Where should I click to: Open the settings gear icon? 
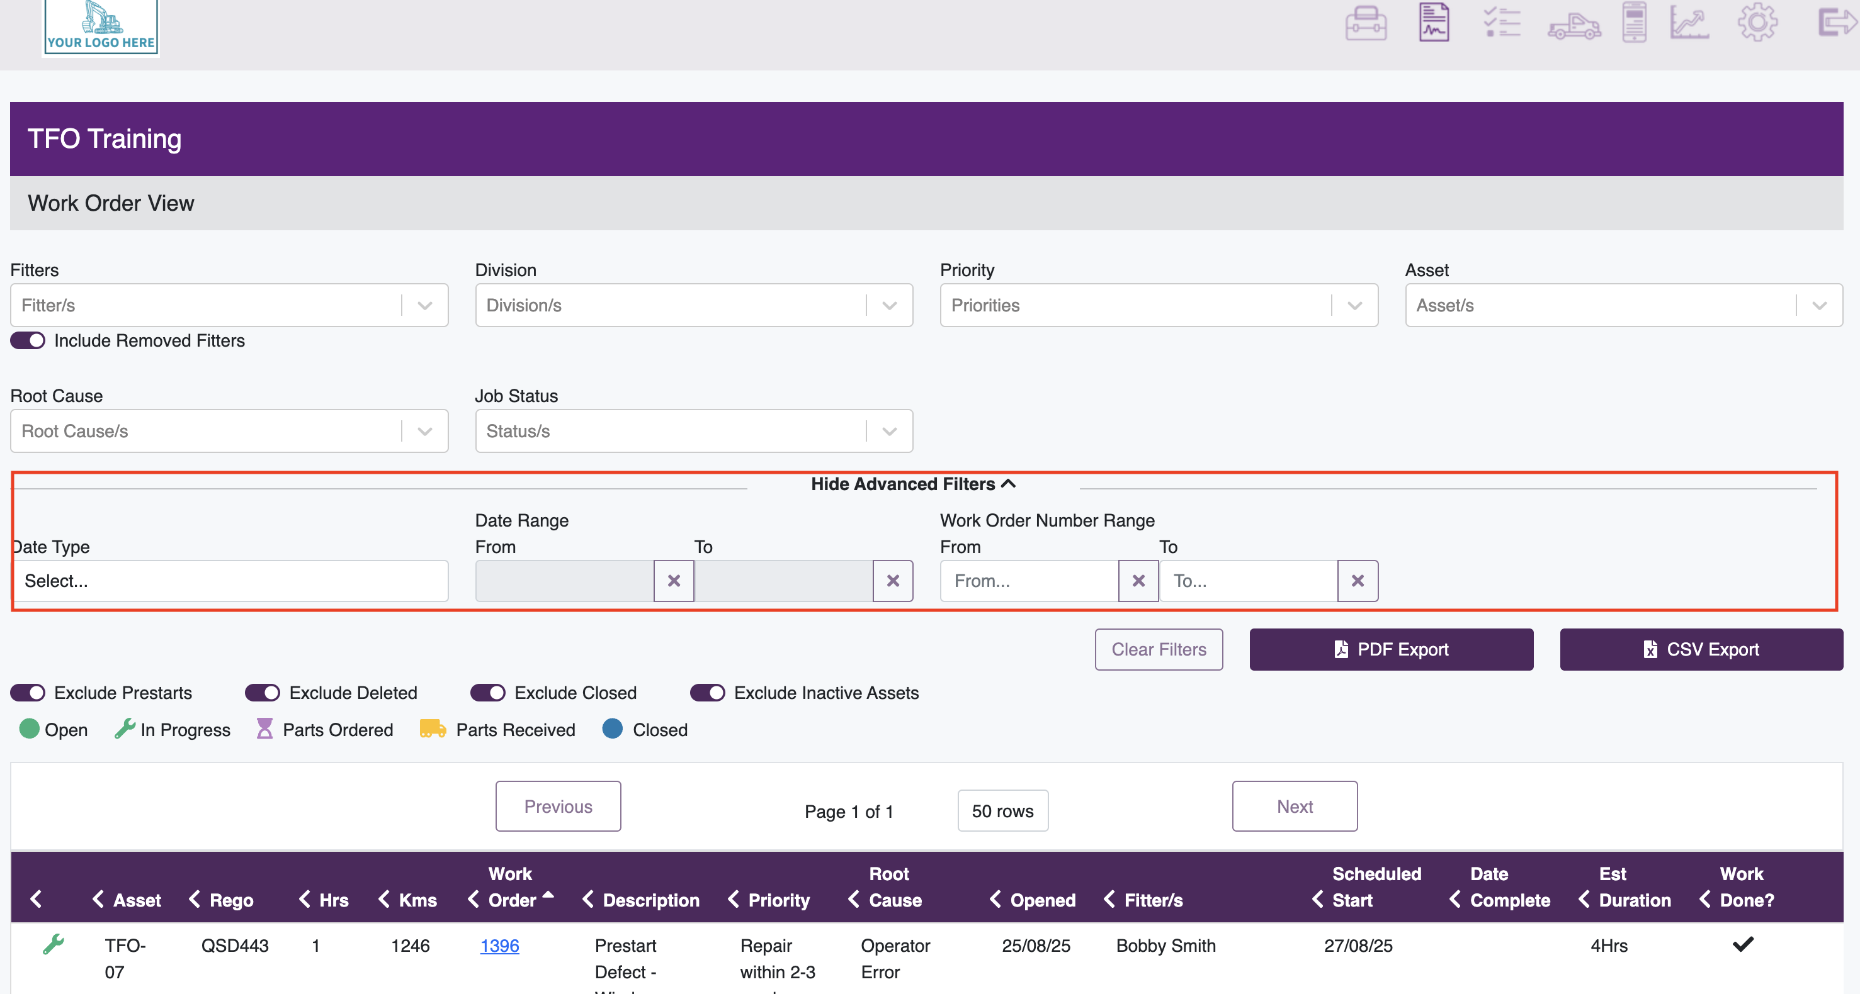click(1757, 23)
